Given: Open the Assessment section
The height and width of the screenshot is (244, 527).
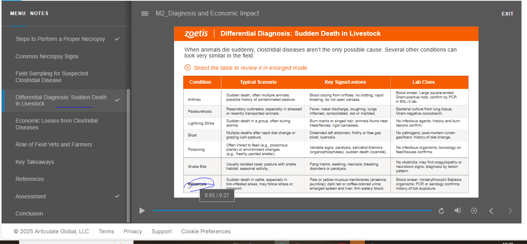Looking at the screenshot, I should tap(31, 196).
